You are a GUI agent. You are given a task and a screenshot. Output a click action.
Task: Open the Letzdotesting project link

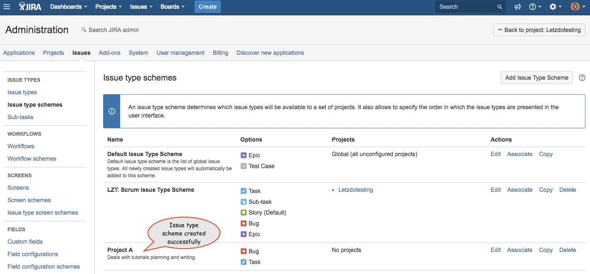click(355, 190)
